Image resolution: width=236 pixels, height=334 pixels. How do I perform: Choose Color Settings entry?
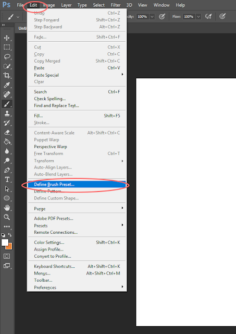click(77, 242)
